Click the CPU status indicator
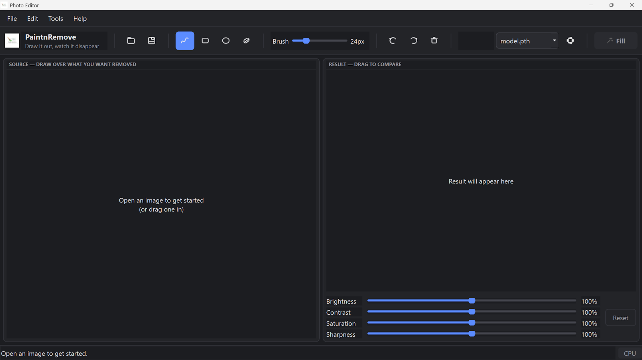This screenshot has height=360, width=642. click(630, 354)
